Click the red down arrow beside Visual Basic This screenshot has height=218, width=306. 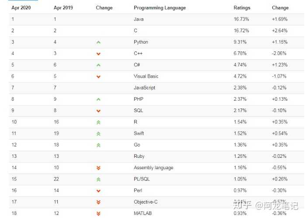[98, 77]
